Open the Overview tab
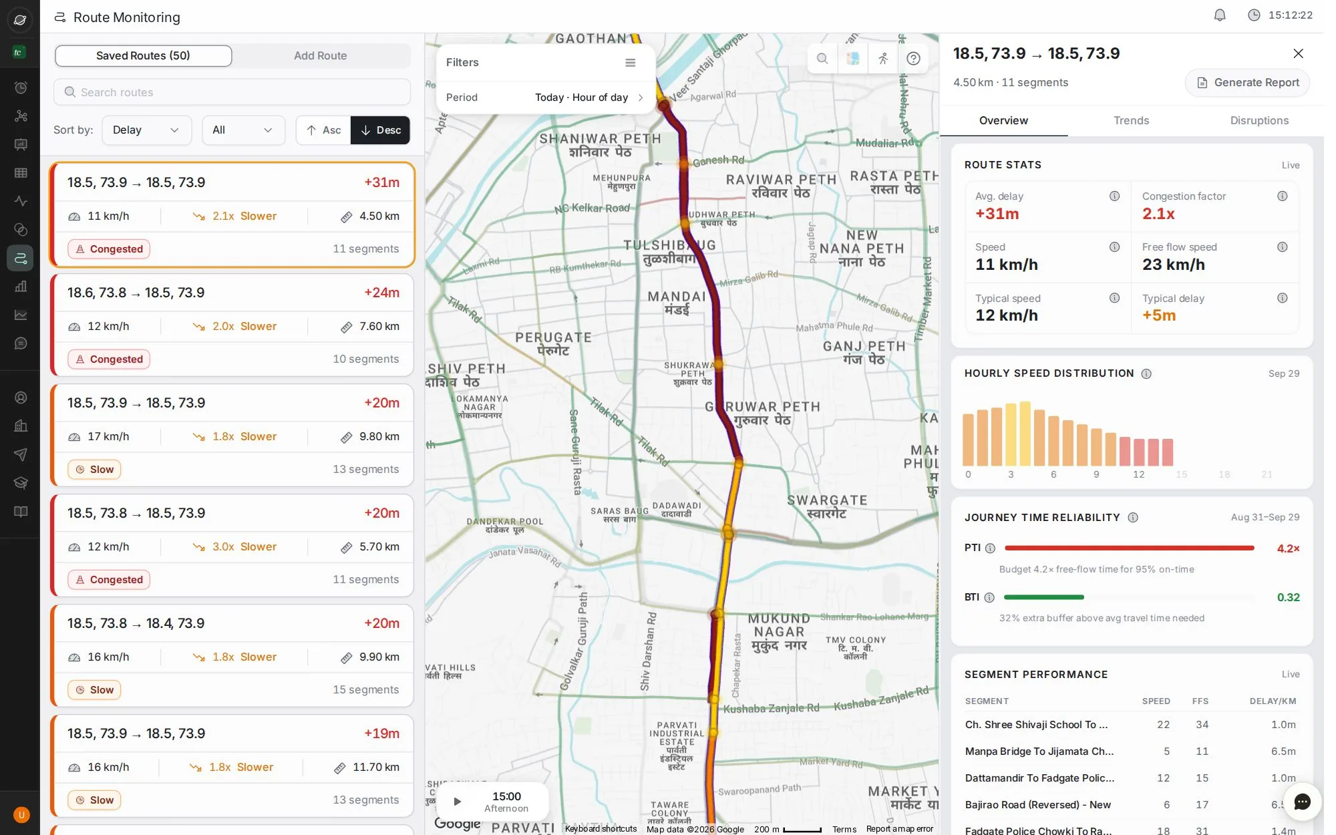The width and height of the screenshot is (1336, 835). [x=1003, y=121]
